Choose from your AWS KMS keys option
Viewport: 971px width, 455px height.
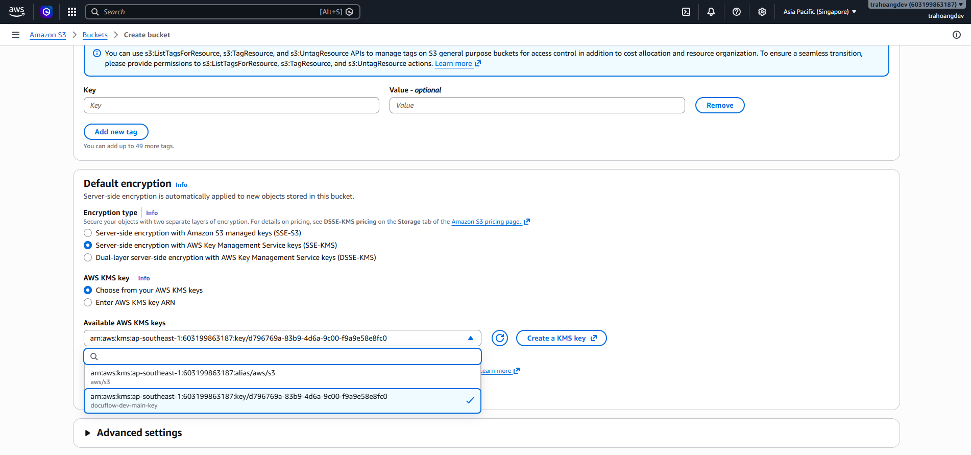(88, 290)
